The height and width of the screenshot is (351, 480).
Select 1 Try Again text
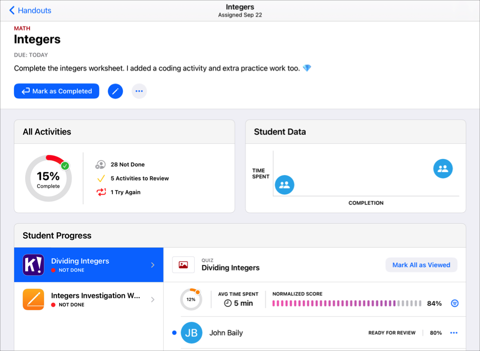tap(126, 192)
